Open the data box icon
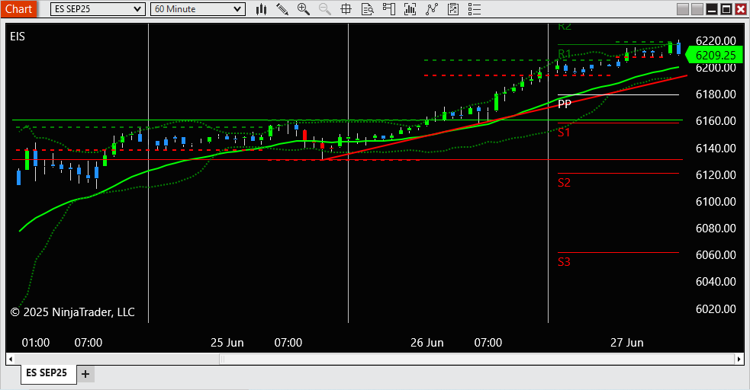This screenshot has height=390, width=750. point(367,9)
